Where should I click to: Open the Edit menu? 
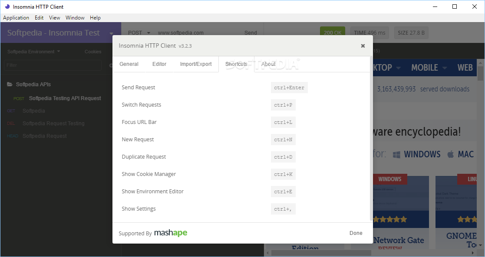(39, 18)
